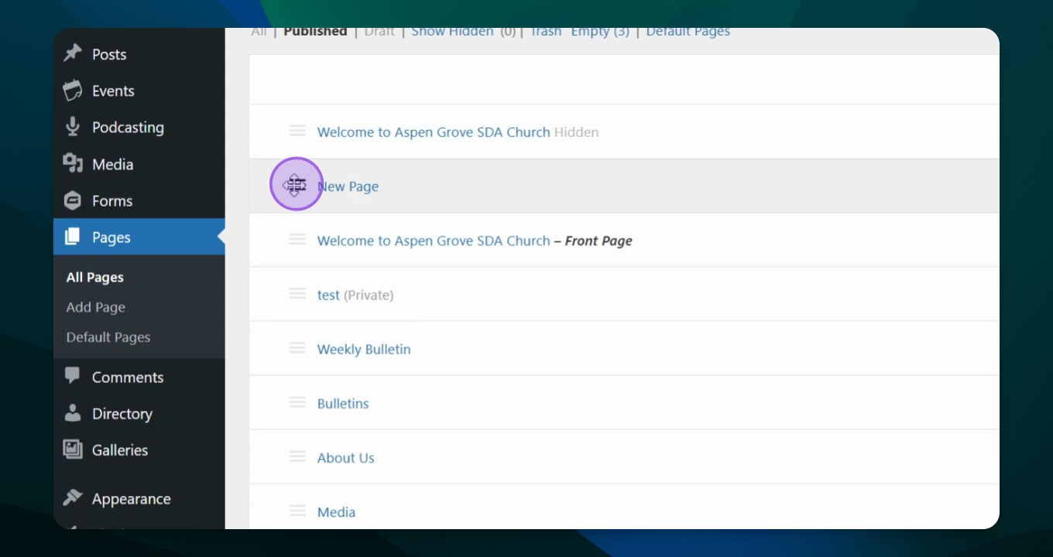The width and height of the screenshot is (1053, 557).
Task: Click the Galleries image icon
Action: pos(73,449)
